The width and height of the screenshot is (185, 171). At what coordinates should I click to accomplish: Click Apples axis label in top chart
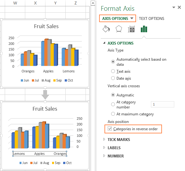pos(48,71)
